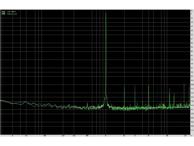Click the legend icon beside the channel labels

click(x=3, y=12)
